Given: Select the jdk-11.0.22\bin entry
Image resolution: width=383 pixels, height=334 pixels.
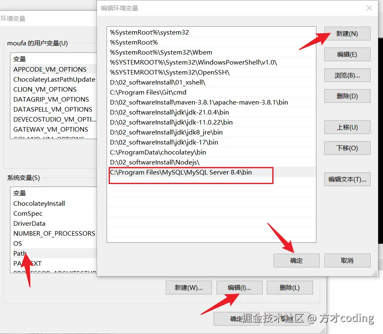Looking at the screenshot, I should (211, 122).
